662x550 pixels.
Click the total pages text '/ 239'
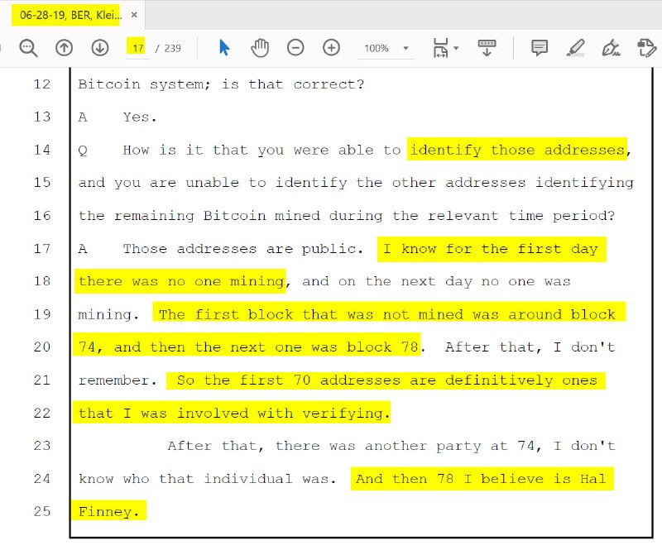[168, 49]
